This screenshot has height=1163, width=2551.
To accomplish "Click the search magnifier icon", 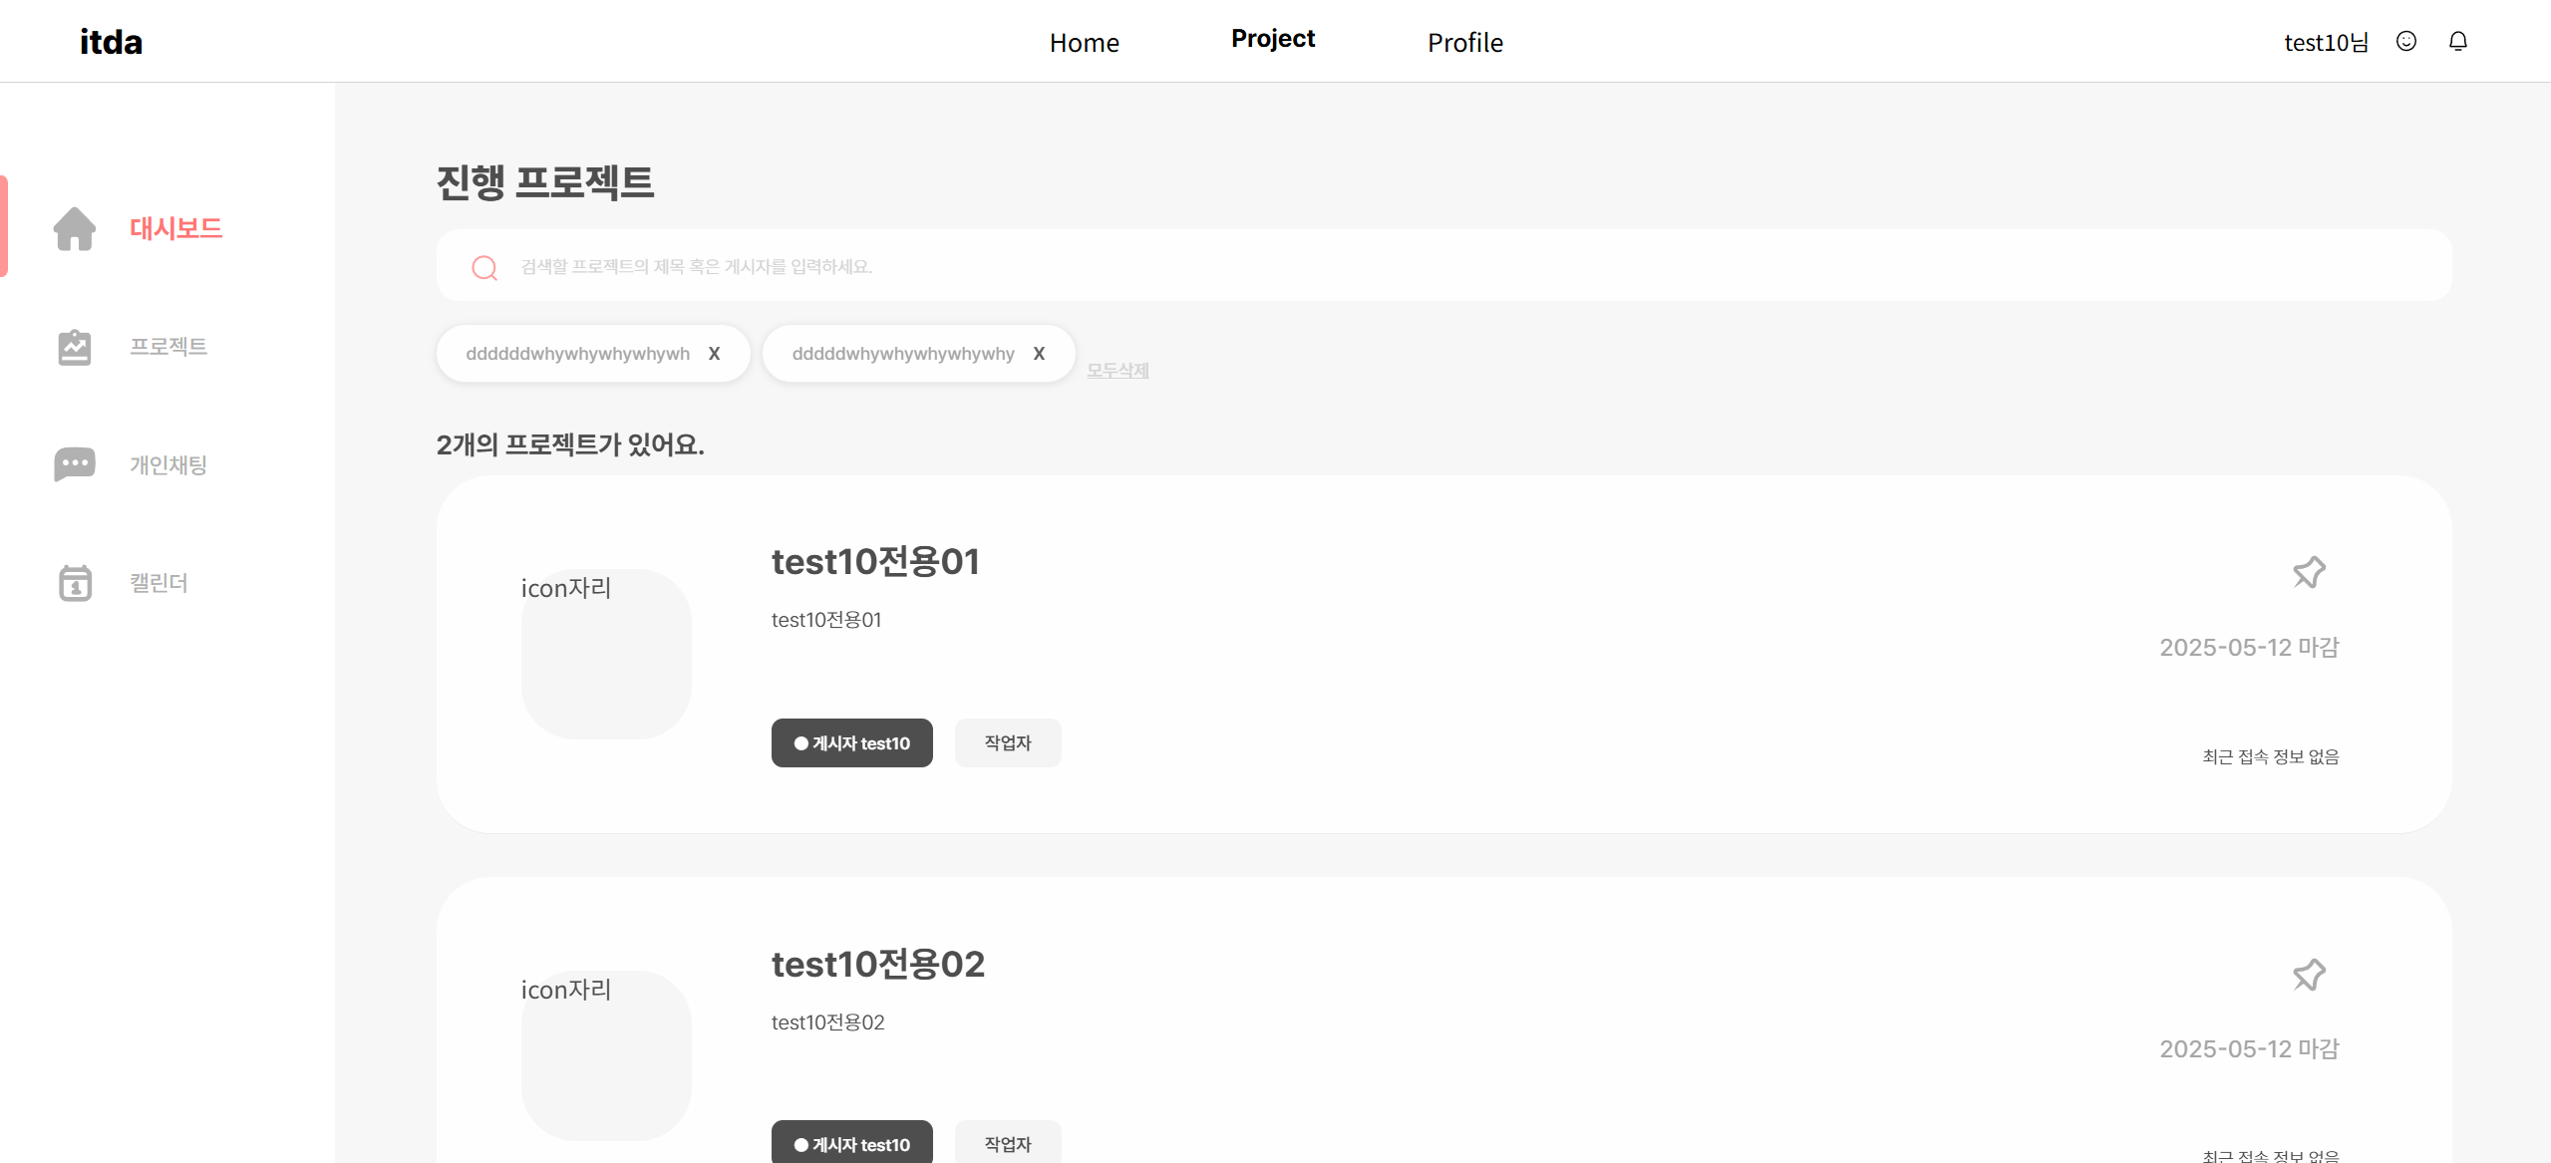I will [484, 267].
